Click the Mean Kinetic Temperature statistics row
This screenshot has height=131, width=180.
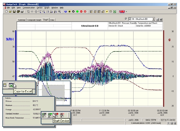(x=23, y=118)
